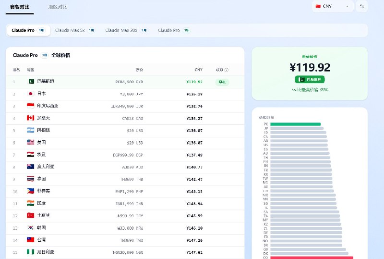
Task: Click the IDR349,000 IDR original price
Action: point(127,106)
